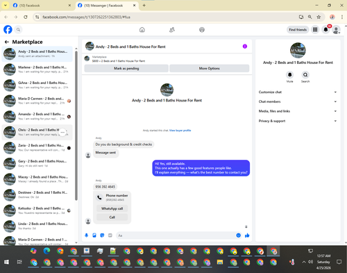
Task: Click the More Options button
Action: pyautogui.click(x=210, y=68)
